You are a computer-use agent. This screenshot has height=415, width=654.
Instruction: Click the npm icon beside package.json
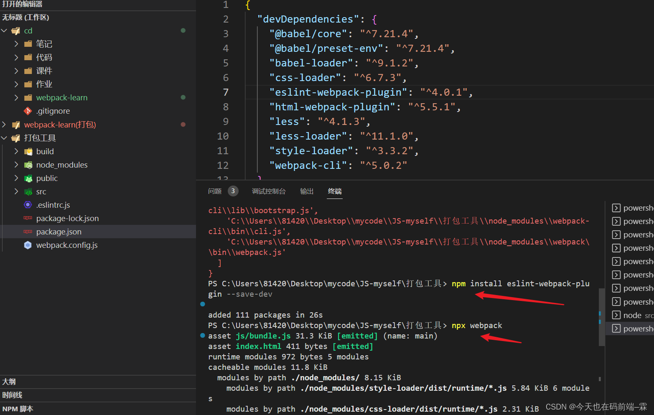coord(28,232)
